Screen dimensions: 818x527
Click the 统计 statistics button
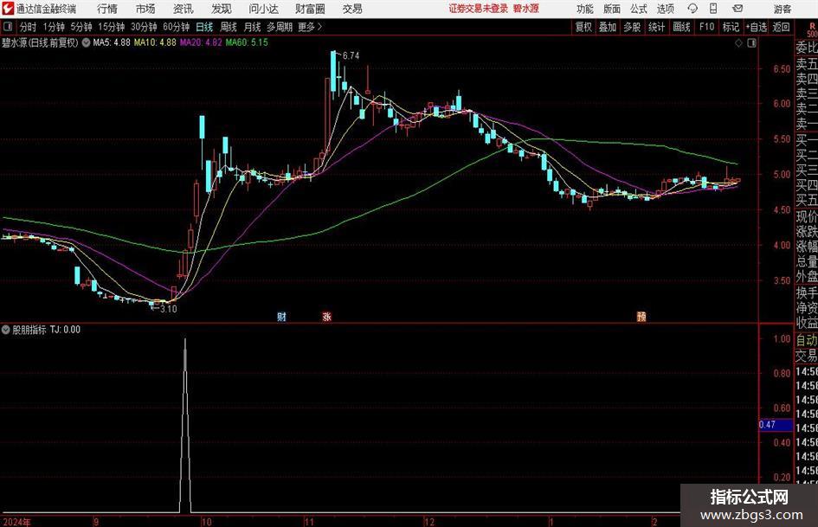657,27
